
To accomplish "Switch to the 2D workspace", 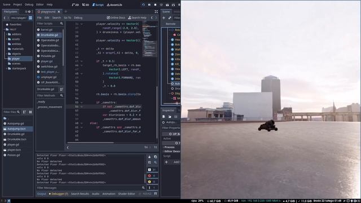I will click(x=76, y=5).
